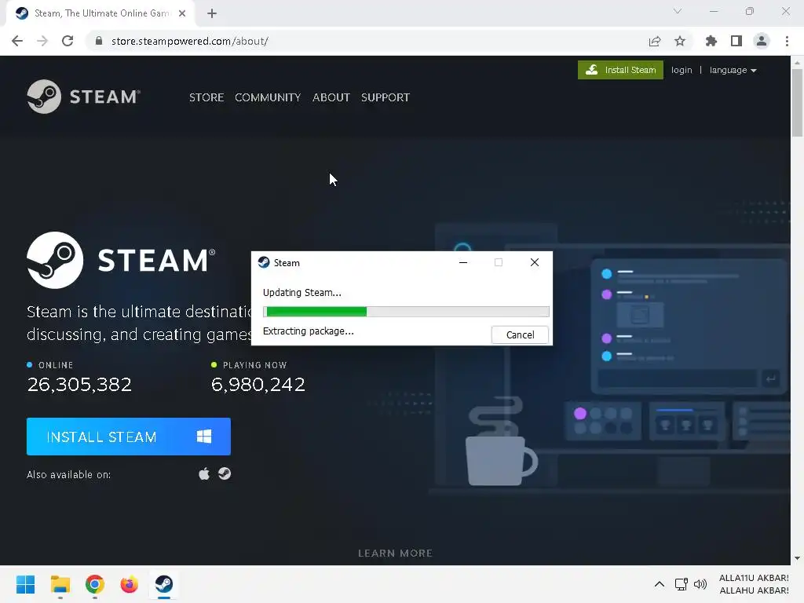804x603 pixels.
Task: Go to the ABOUT page
Action: 331,97
